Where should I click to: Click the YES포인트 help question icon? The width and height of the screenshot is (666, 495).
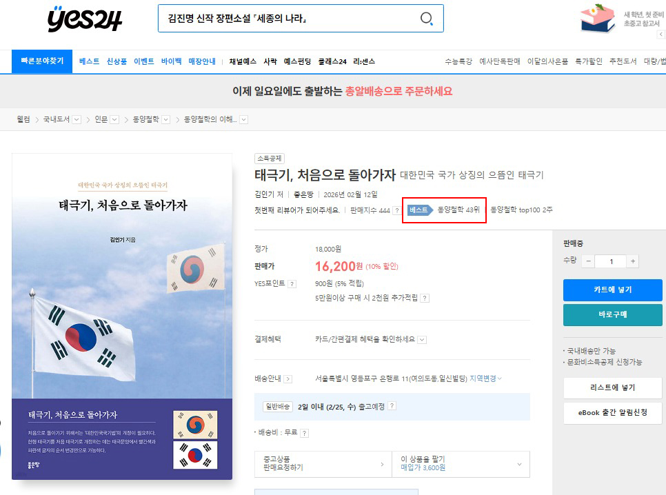(x=292, y=283)
